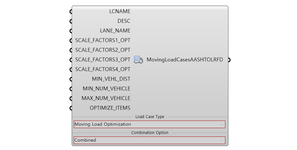Select the SCALE_FACTORS4_OPT parameter label
This screenshot has width=297, height=150.
click(x=103, y=69)
